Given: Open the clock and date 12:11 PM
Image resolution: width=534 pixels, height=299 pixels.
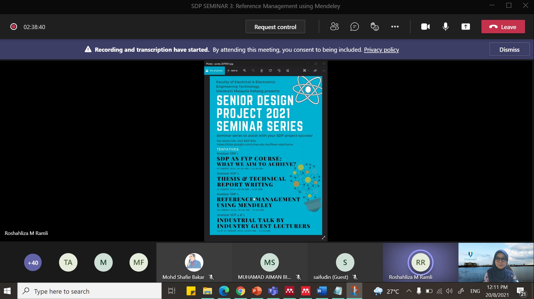Looking at the screenshot, I should coord(497,291).
